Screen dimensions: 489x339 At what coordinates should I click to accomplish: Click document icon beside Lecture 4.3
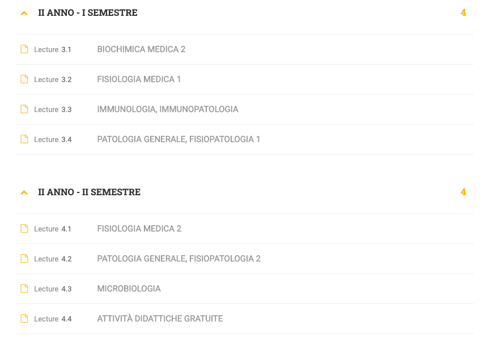coord(24,289)
